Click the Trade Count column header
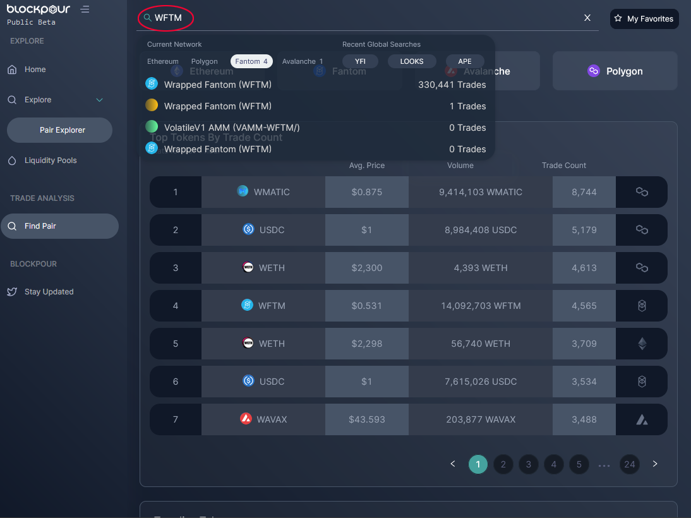691x518 pixels. (563, 166)
